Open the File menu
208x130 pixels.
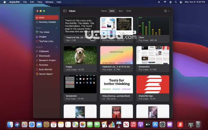(x=25, y=2)
